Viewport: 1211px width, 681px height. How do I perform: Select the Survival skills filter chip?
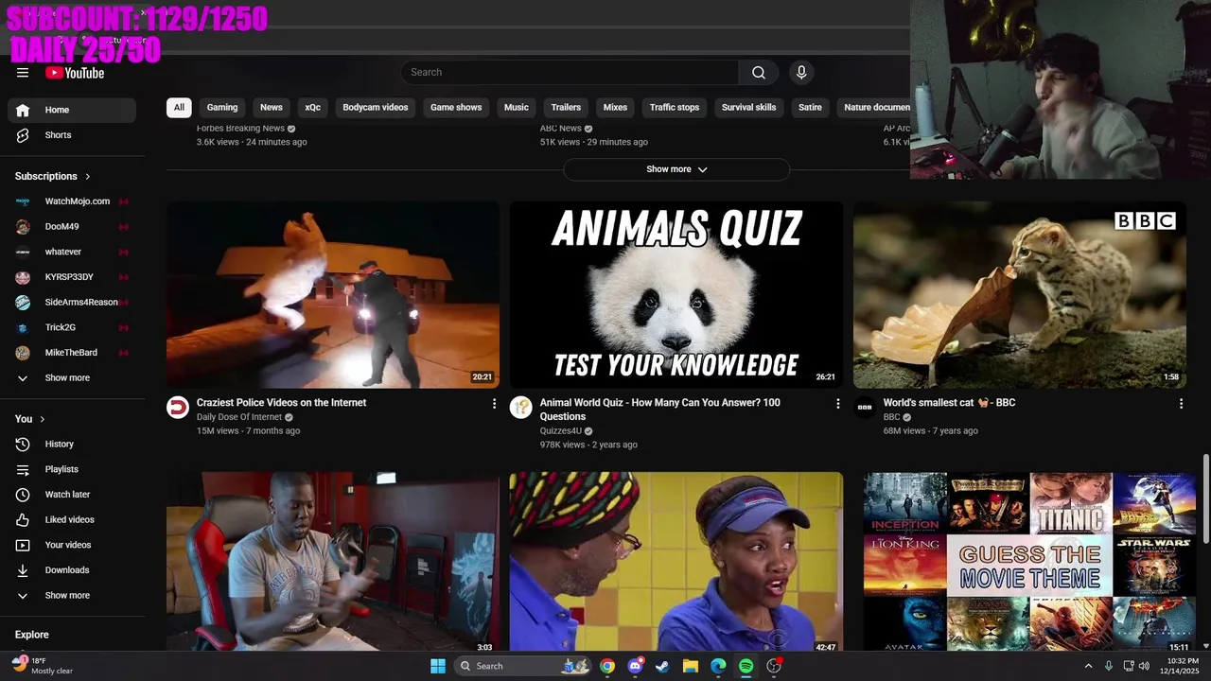(749, 107)
